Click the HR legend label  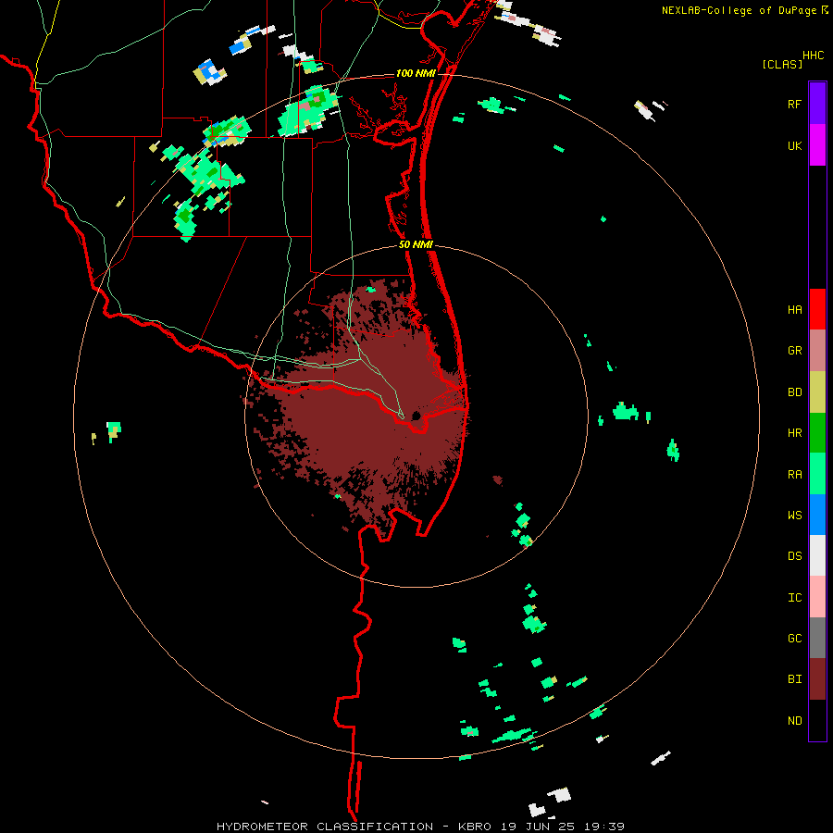(794, 433)
